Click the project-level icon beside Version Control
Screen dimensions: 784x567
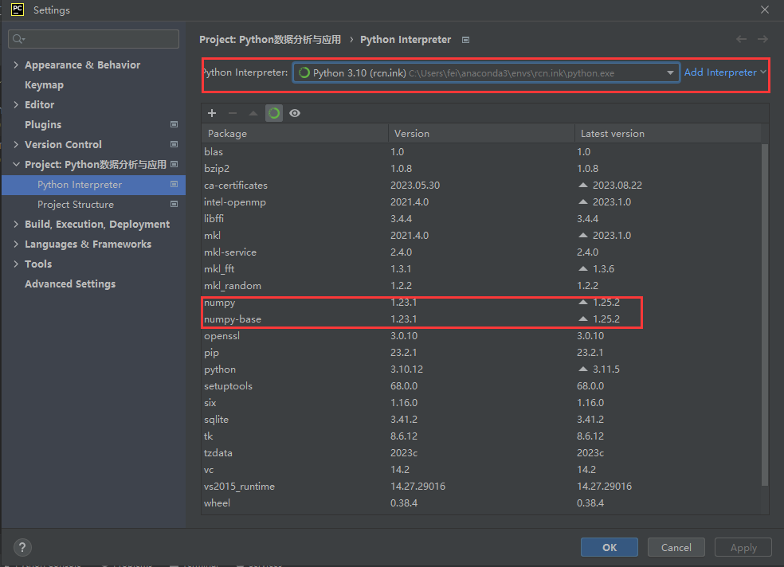tap(174, 144)
